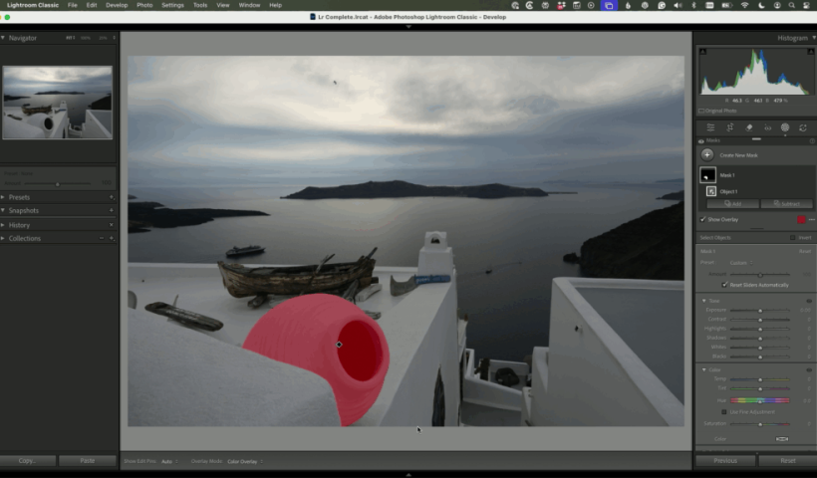This screenshot has width=817, height=478.
Task: Enable the Invert checkbox
Action: coord(793,238)
